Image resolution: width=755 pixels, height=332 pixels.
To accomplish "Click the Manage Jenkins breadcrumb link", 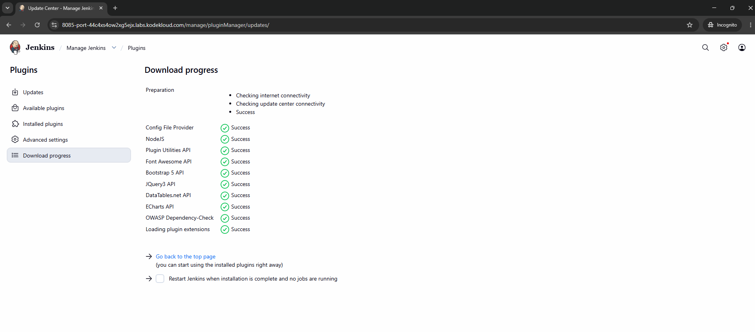I will tap(86, 48).
